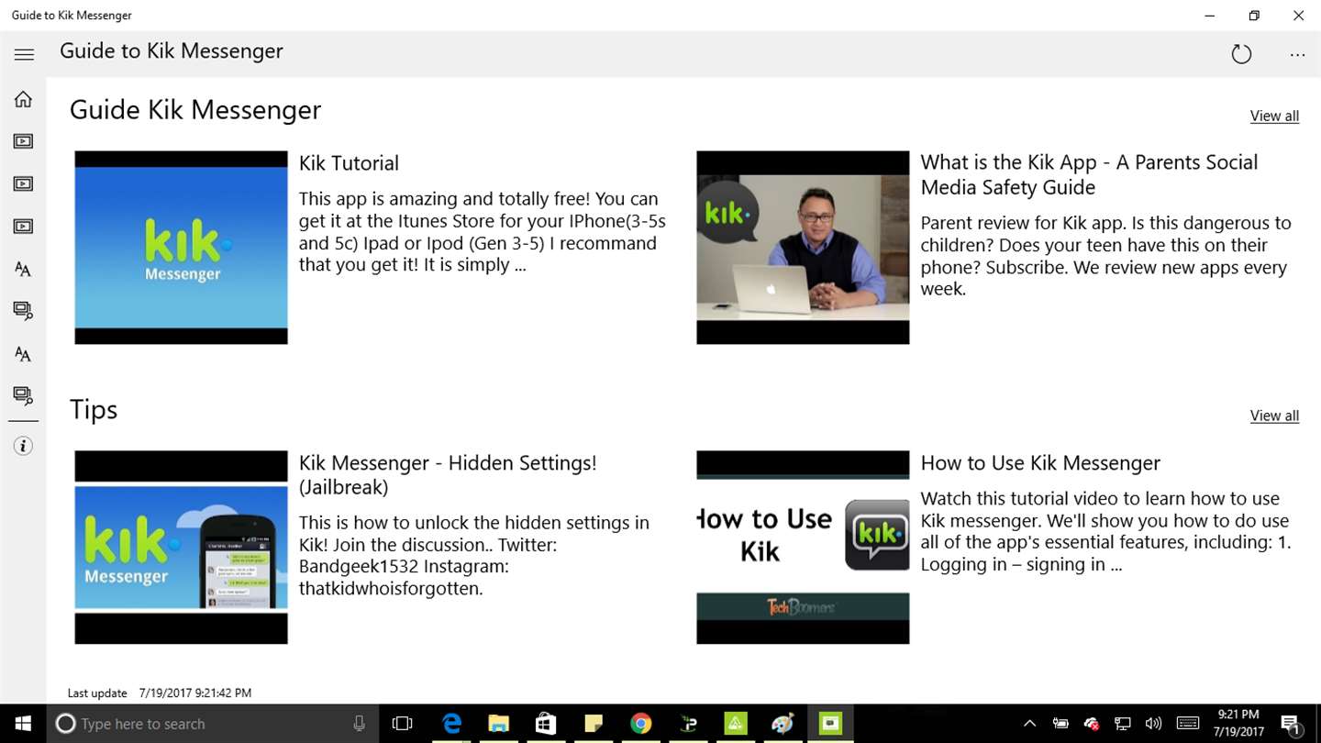Image resolution: width=1321 pixels, height=743 pixels.
Task: Launch Microsoft Edge from the taskbar
Action: 451,724
